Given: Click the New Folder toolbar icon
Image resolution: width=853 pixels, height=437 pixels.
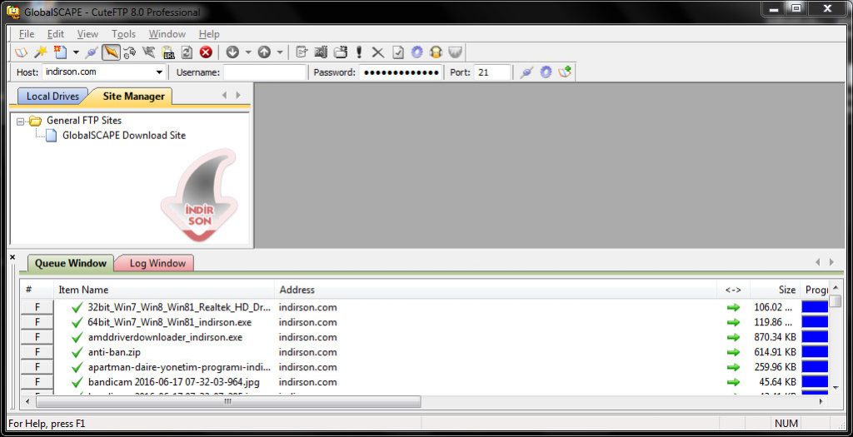Looking at the screenshot, I should tap(341, 52).
